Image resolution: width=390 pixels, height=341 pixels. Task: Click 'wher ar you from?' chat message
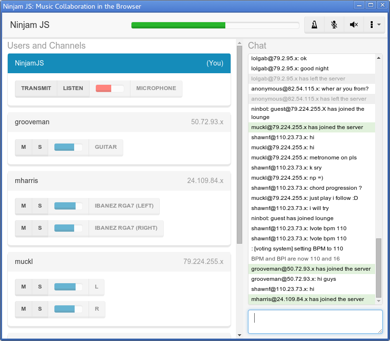[x=312, y=89]
